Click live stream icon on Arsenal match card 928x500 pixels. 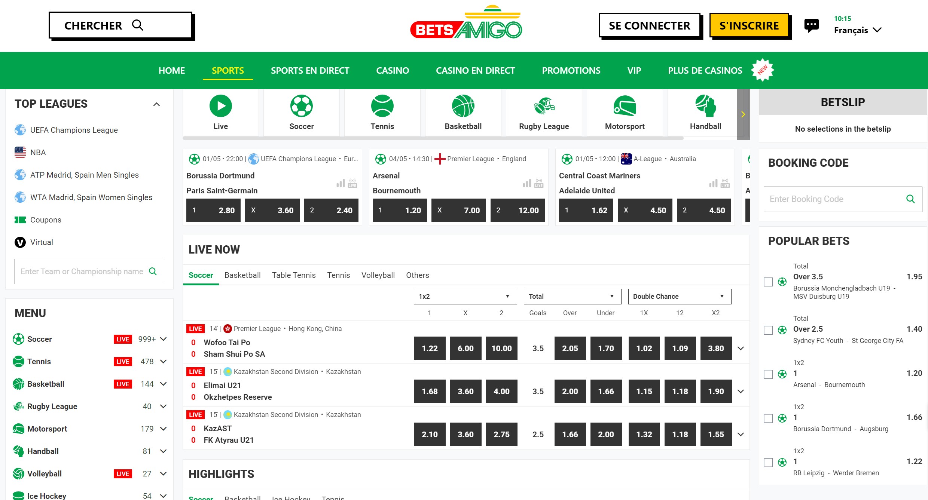point(539,183)
